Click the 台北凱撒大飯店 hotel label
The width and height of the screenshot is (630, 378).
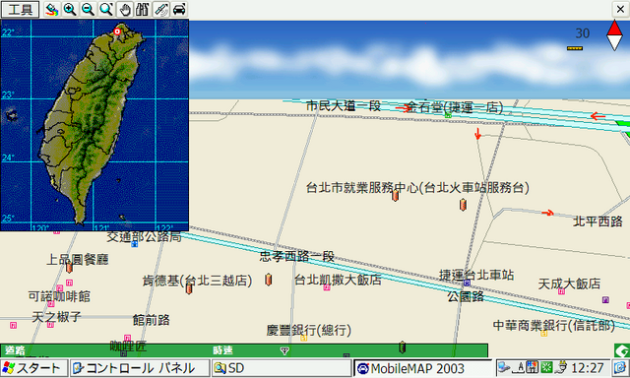[x=338, y=280]
